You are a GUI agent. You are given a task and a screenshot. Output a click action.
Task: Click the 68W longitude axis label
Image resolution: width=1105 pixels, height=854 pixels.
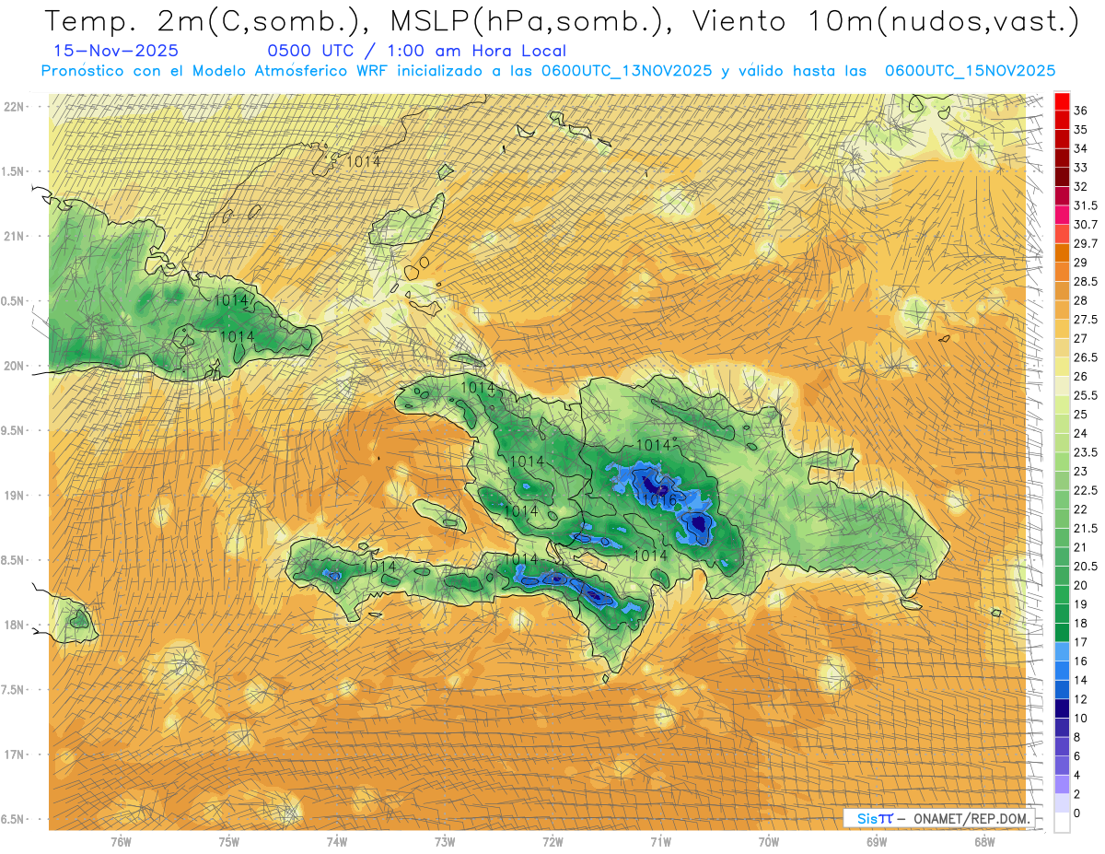pyautogui.click(x=984, y=842)
